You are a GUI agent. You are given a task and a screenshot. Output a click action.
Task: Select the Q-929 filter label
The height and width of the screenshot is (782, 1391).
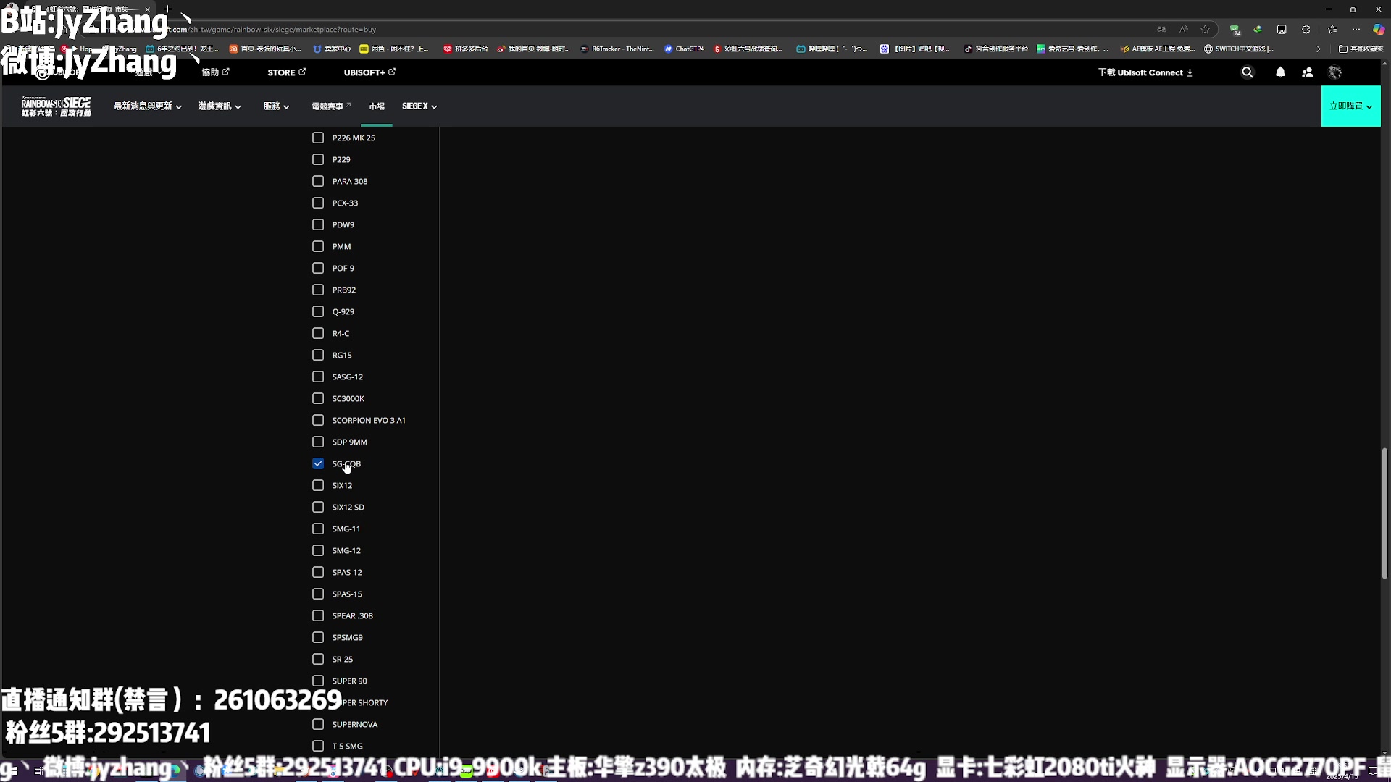pos(343,311)
